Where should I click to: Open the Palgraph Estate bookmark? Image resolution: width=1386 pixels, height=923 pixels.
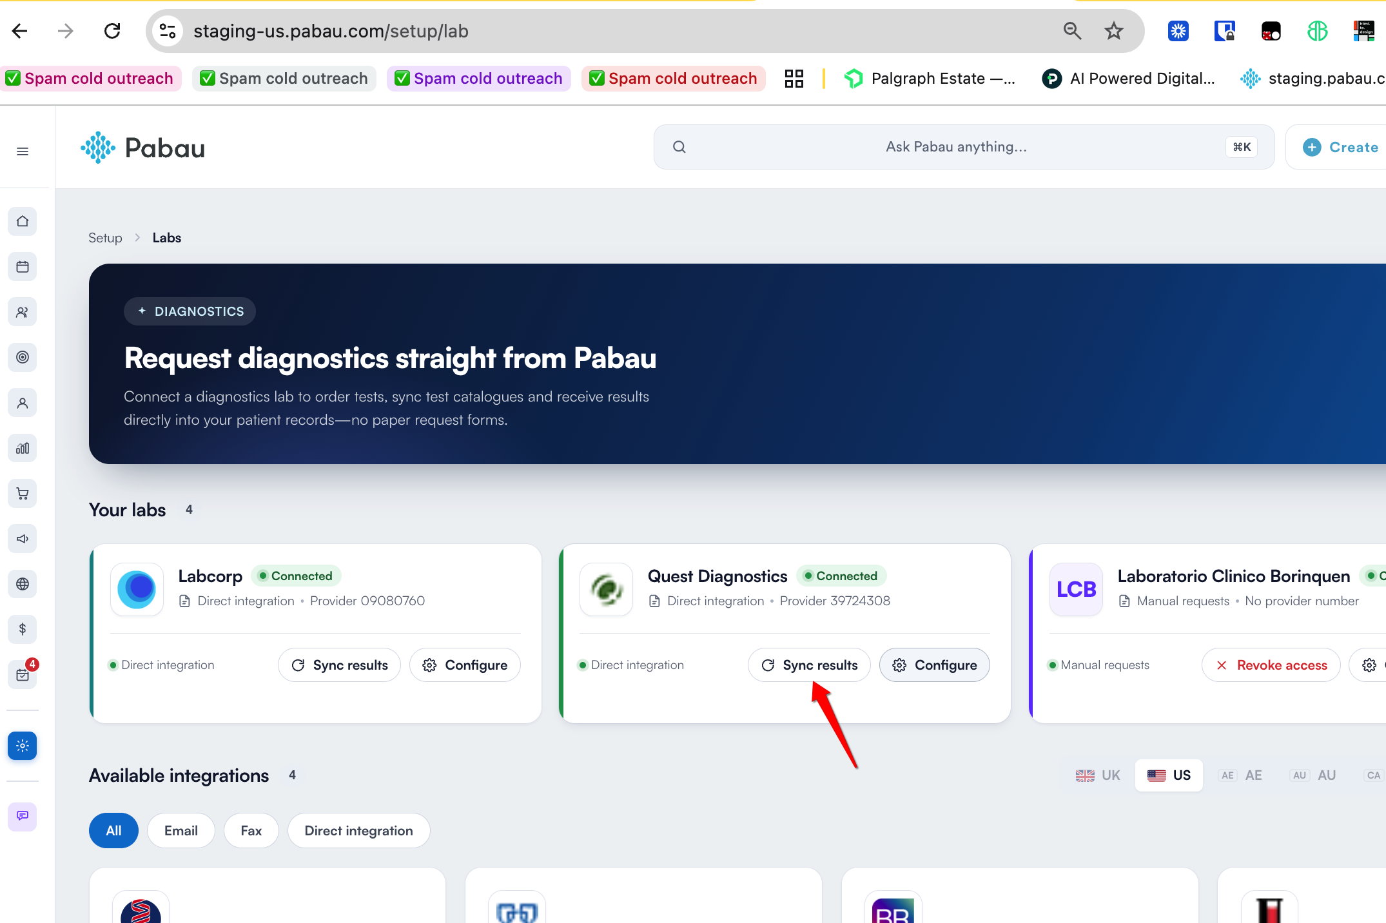click(x=930, y=79)
